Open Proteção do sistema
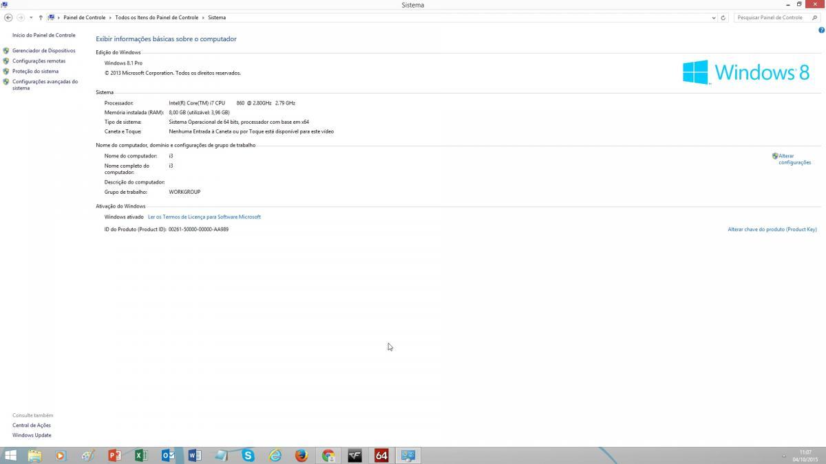Image resolution: width=826 pixels, height=464 pixels. pyautogui.click(x=35, y=71)
